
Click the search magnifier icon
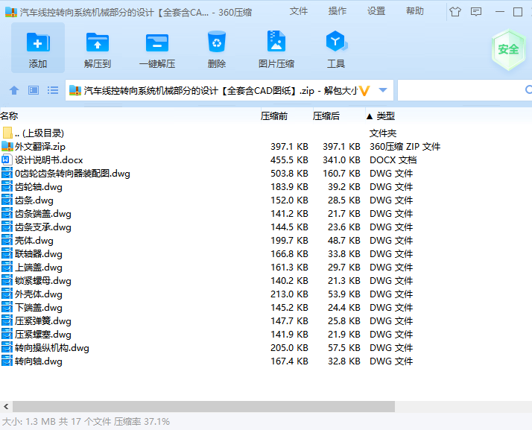528,90
